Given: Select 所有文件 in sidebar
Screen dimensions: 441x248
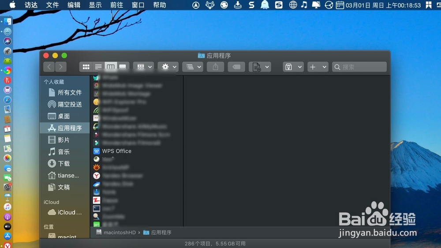Looking at the screenshot, I should point(65,93).
